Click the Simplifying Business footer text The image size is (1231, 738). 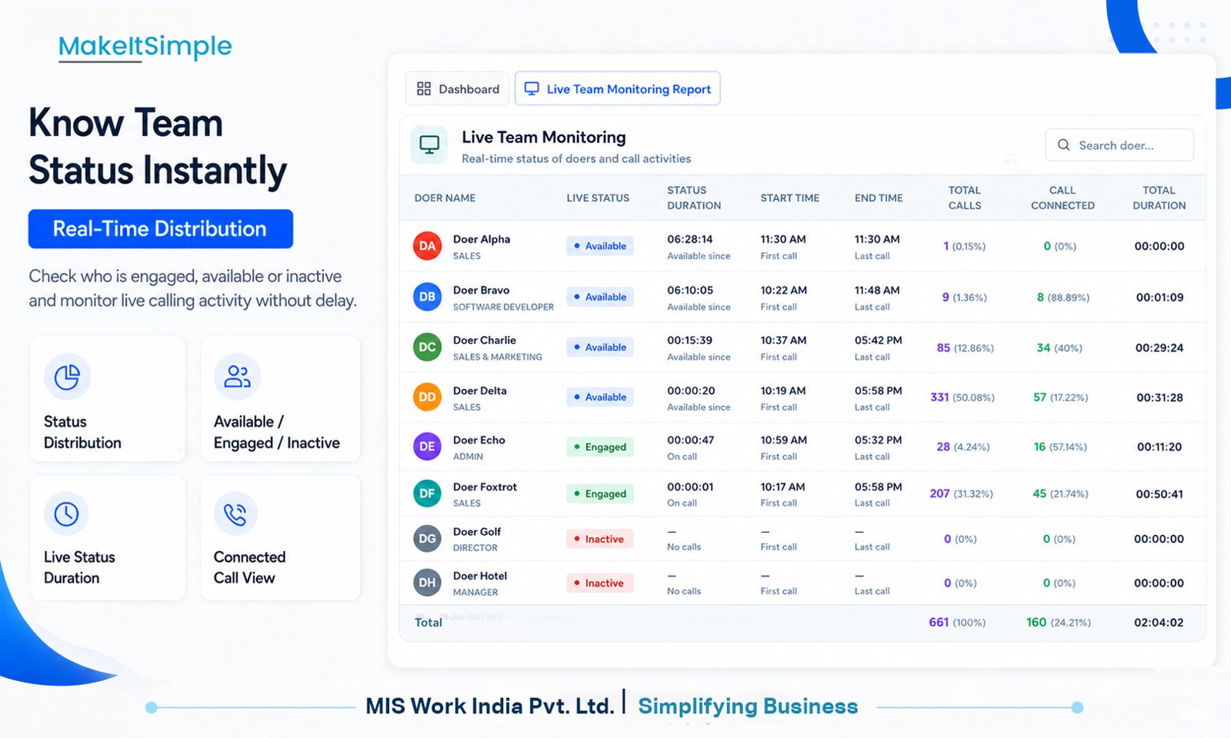748,706
